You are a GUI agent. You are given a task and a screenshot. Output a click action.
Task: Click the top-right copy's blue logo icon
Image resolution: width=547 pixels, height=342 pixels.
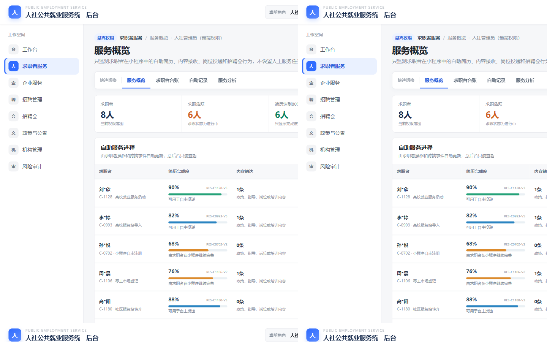click(313, 12)
